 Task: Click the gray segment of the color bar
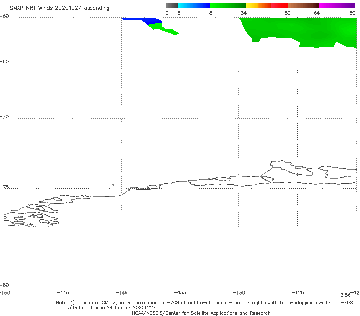pyautogui.click(x=172, y=6)
